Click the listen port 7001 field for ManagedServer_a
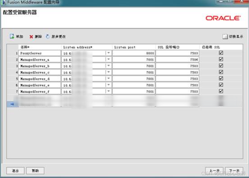 pyautogui.click(x=134, y=60)
